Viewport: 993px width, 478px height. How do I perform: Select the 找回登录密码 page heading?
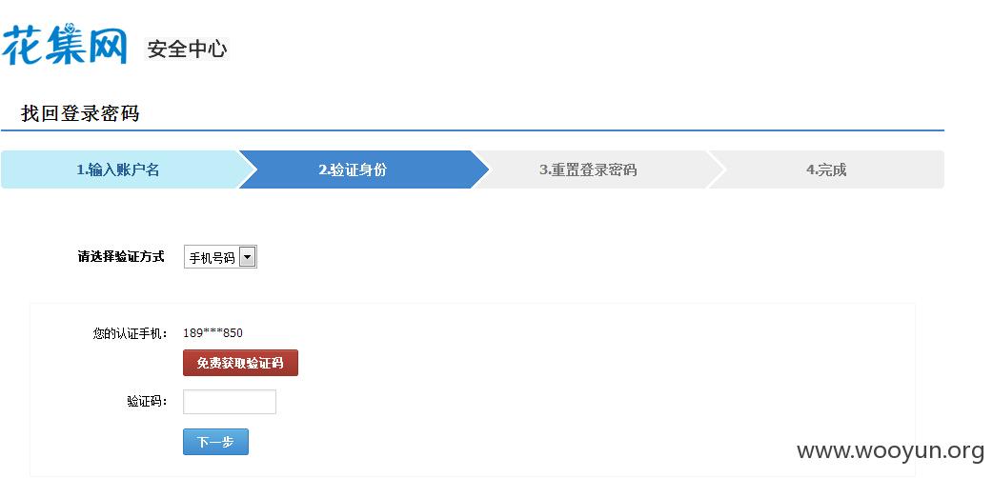pos(80,114)
